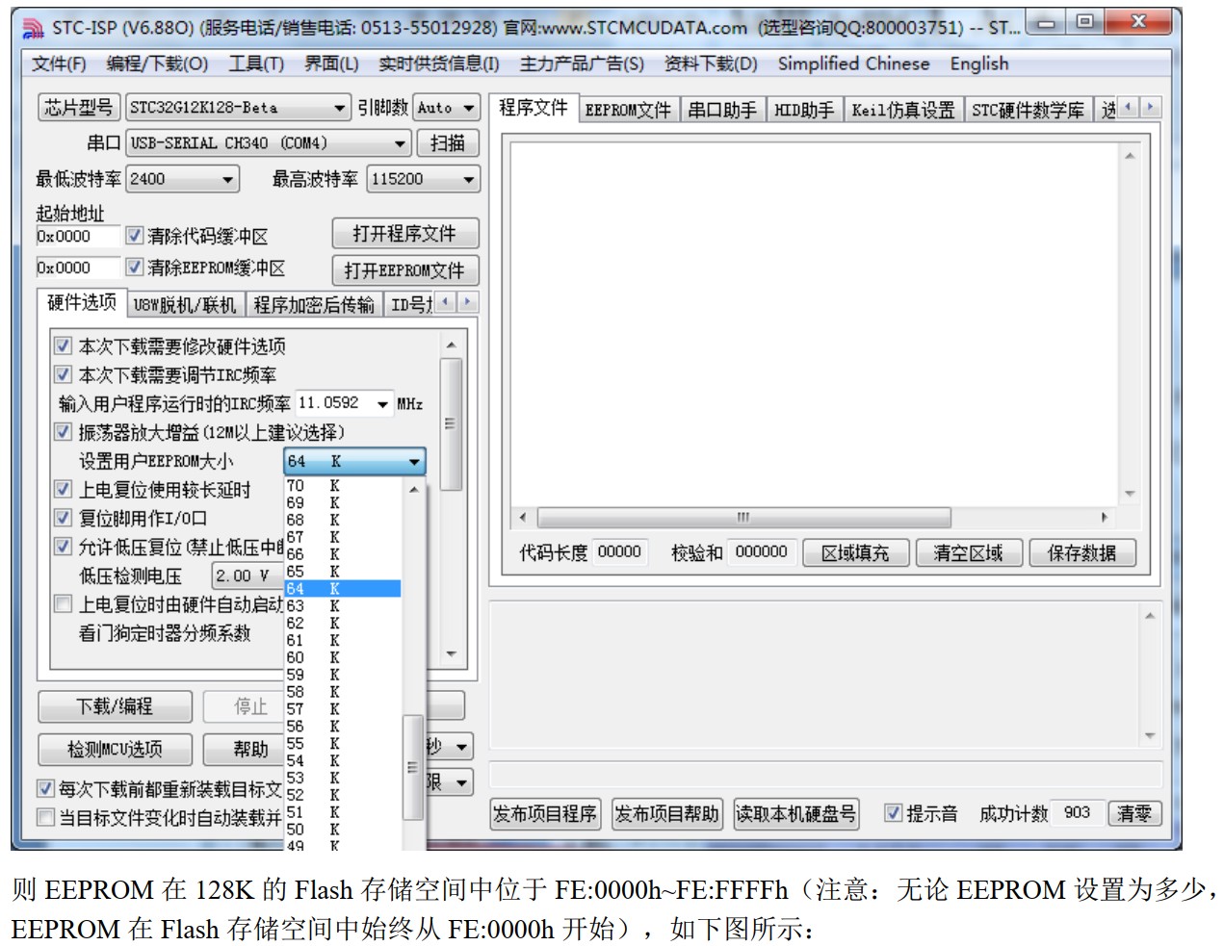Click 检测MCU选项 button

click(115, 749)
